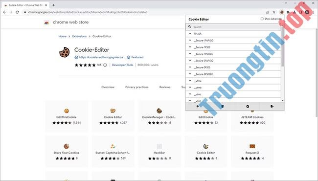The width and height of the screenshot is (318, 181).
Task: Click in the Cookie Editor search field
Action: pos(233,27)
